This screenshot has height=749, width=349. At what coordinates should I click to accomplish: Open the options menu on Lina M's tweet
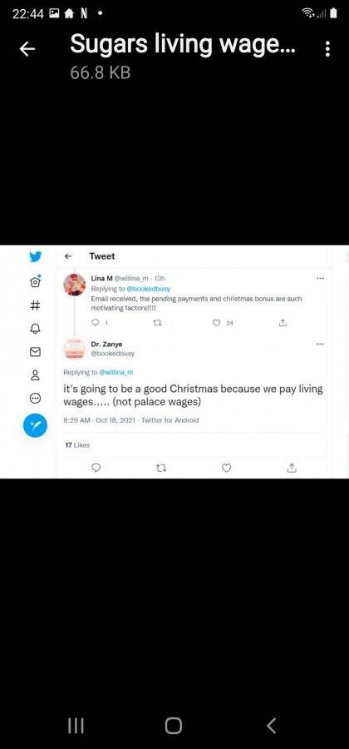point(321,278)
